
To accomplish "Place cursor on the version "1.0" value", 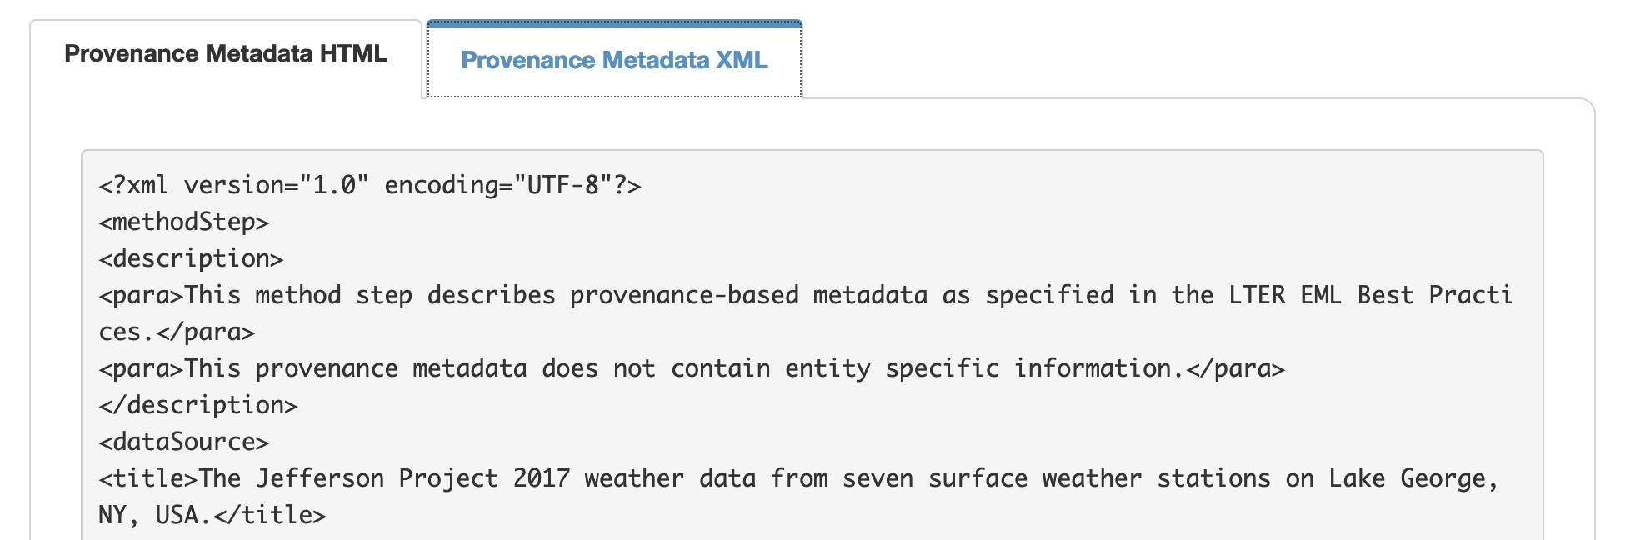I will coord(334,185).
